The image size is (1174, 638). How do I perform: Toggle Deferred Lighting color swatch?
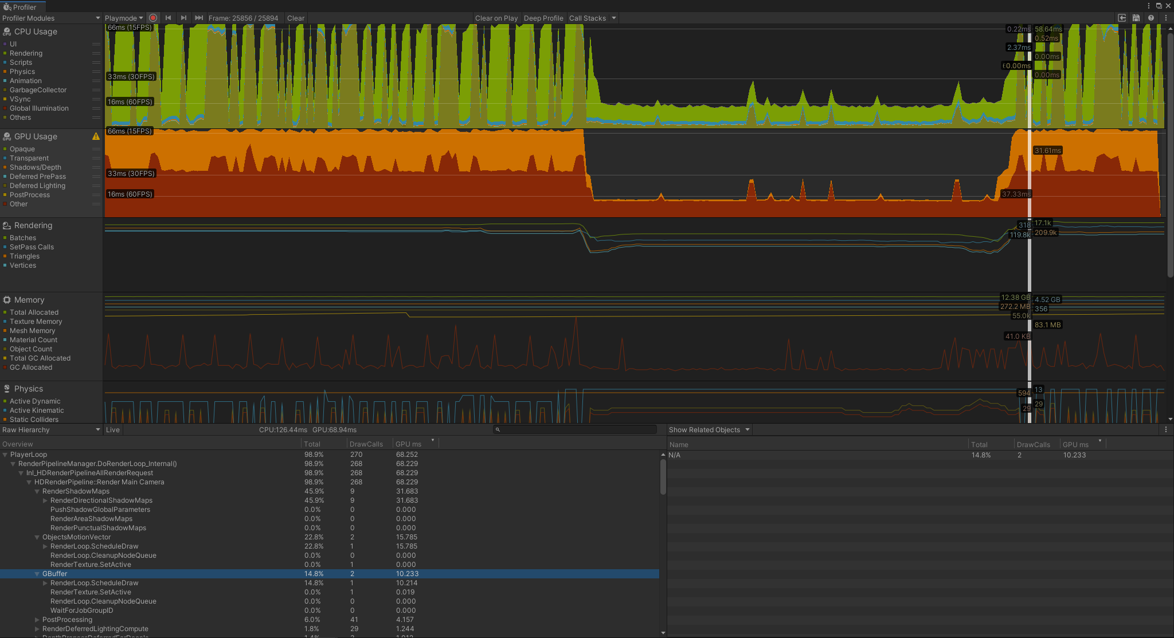5,186
